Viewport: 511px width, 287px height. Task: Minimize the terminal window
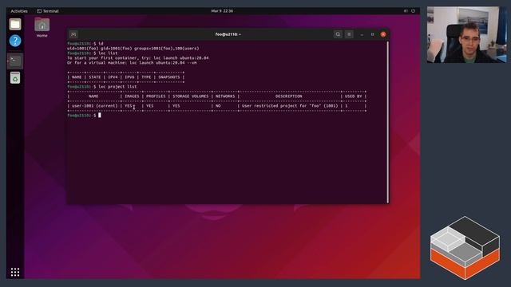click(362, 34)
